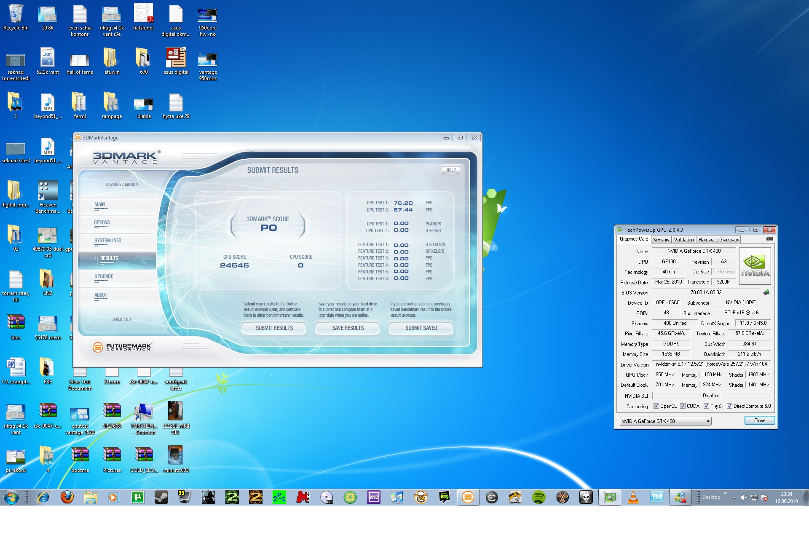
Task: Click the SUBMIT SAVED button
Action: coord(421,328)
